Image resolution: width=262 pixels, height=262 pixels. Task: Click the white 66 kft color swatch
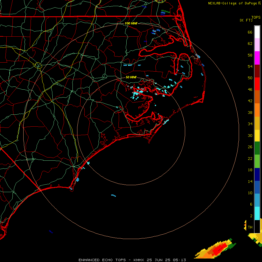(257, 32)
